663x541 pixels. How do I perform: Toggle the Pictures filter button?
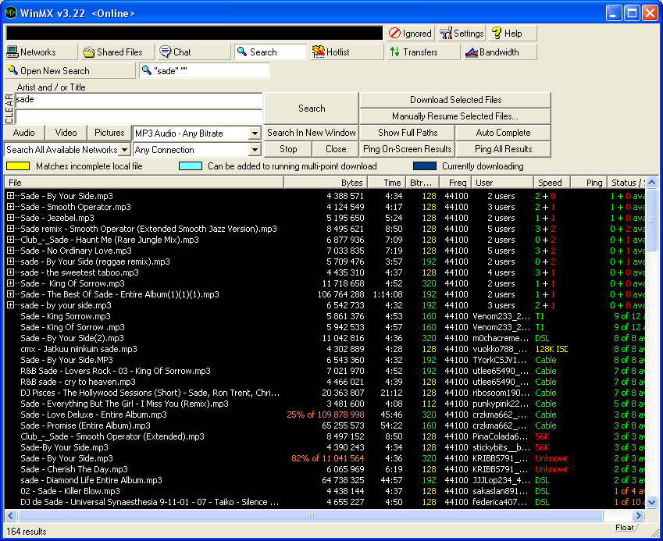click(109, 133)
